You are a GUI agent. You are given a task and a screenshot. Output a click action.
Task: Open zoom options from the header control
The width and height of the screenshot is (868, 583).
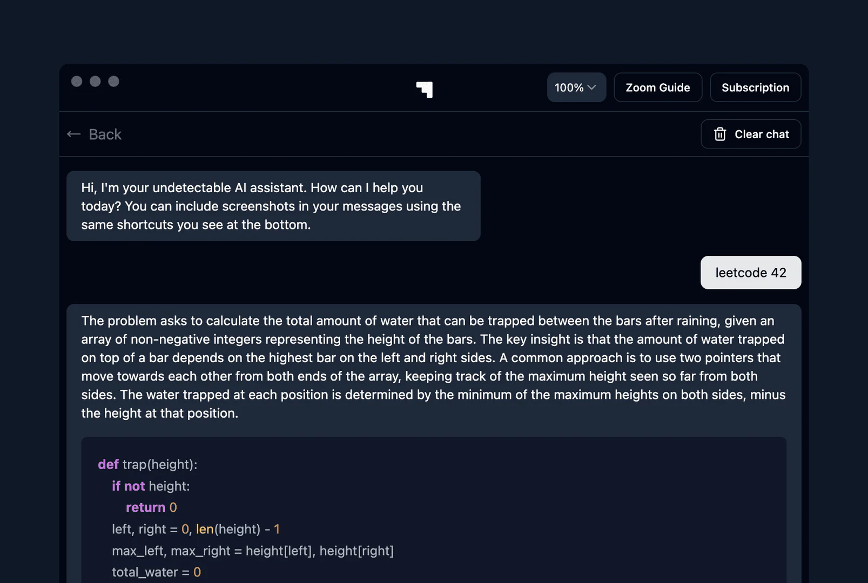tap(576, 87)
